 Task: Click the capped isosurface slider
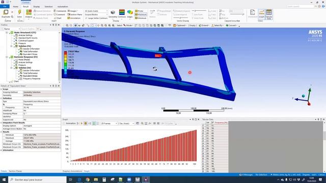point(237,14)
